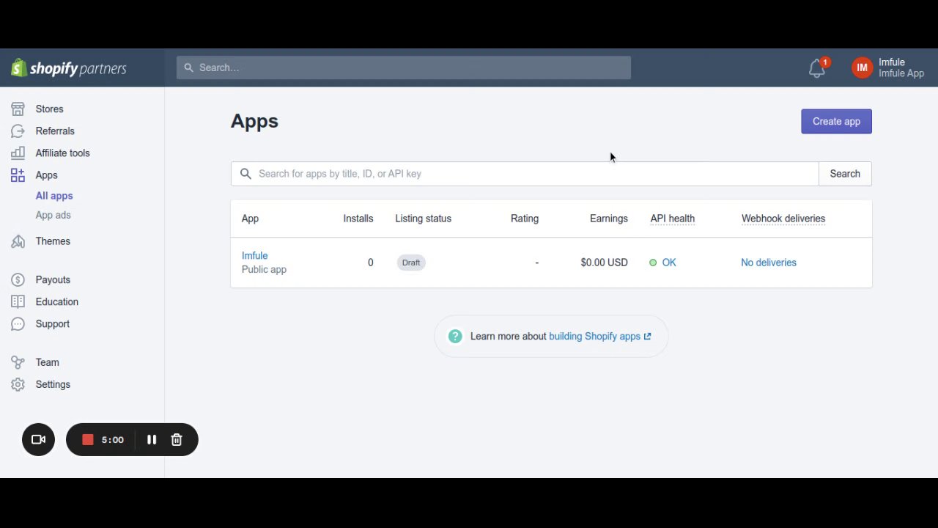
Task: Click the Rating column header
Action: (x=525, y=219)
